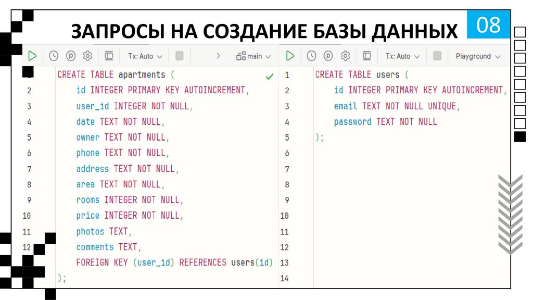
Task: Expand hidden toolbar items chevron
Action: (218, 56)
